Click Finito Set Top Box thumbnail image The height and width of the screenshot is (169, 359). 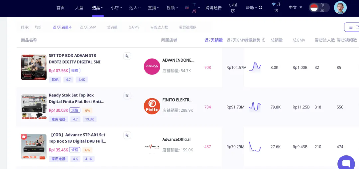coord(34,107)
